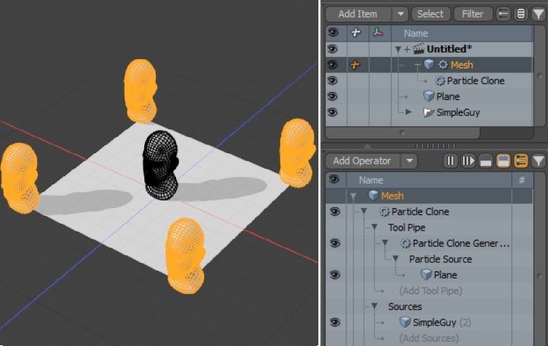Select Mesh in the item list

tap(461, 65)
